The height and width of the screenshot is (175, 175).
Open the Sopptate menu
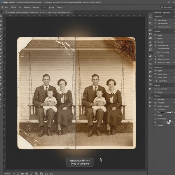click(36, 7)
